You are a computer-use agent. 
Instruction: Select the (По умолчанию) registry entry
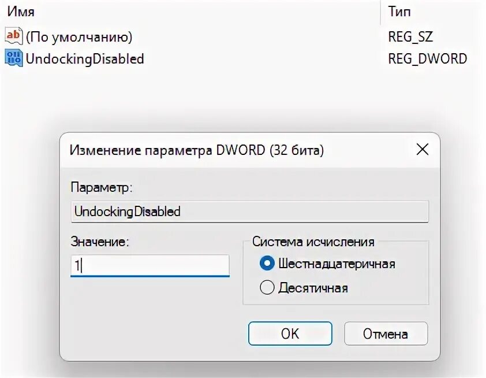tap(79, 37)
